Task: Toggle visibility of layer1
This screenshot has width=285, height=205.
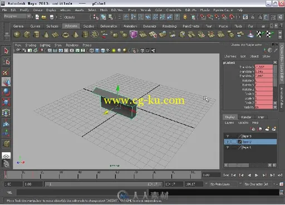Action: click(228, 148)
